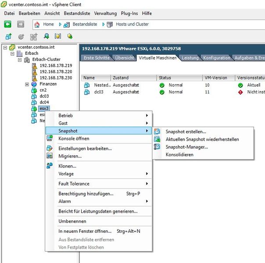This screenshot has width=265, height=263.
Task: Open the Datei menu
Action: click(9, 13)
